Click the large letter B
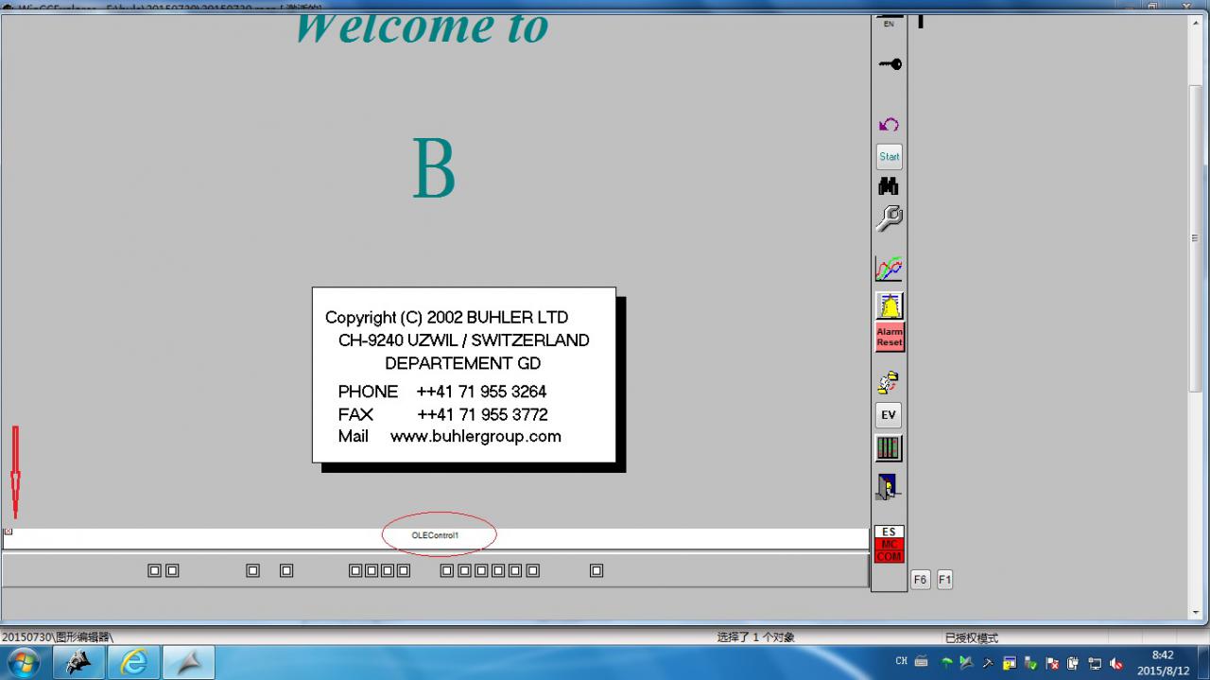Screen dimensions: 1210x680 [x=434, y=169]
